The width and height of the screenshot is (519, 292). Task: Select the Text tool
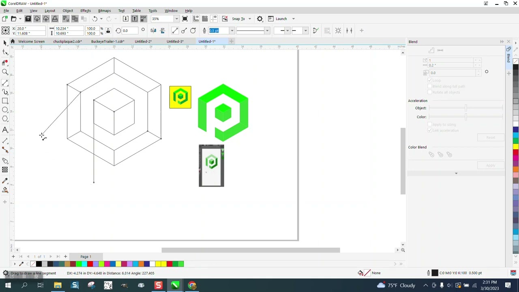point(5,130)
